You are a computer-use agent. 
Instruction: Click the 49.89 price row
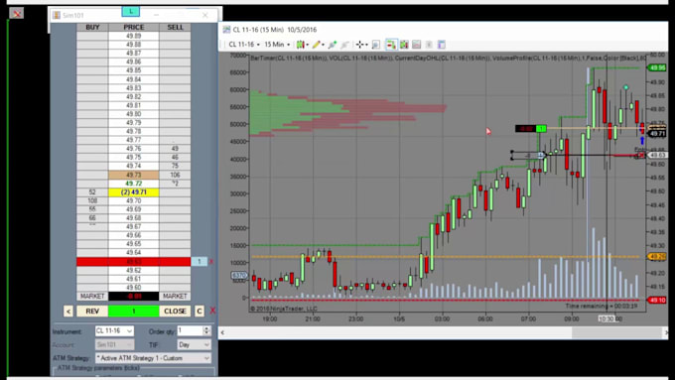tap(133, 36)
